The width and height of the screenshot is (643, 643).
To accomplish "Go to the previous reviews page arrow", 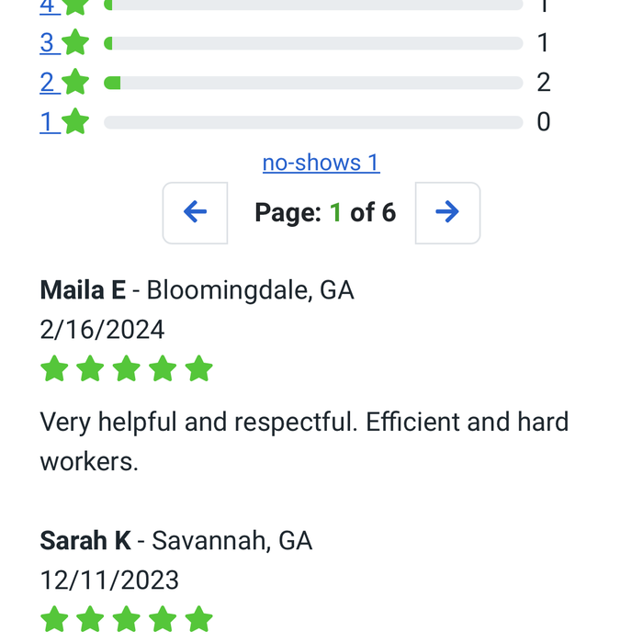I will (195, 213).
